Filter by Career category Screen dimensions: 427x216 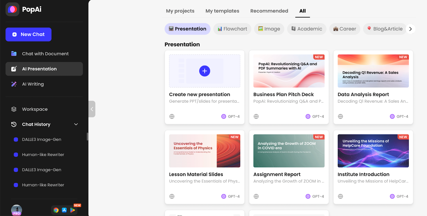click(345, 29)
